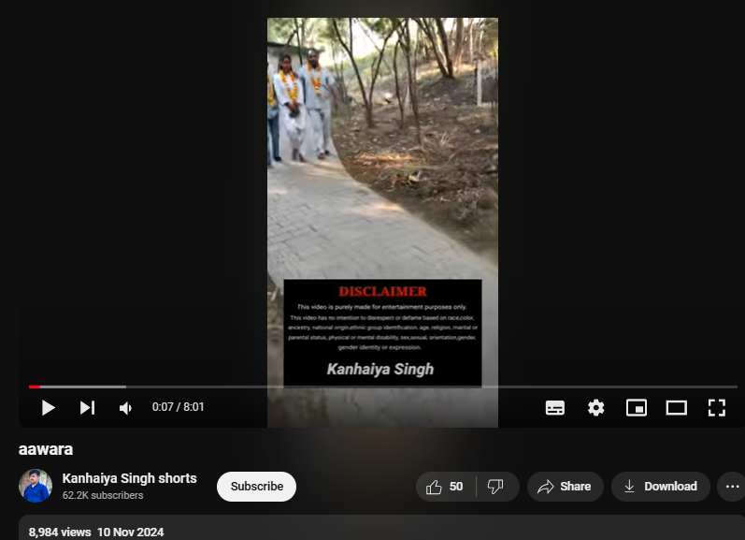Open the Kanhaiya Singh shorts channel avatar
This screenshot has width=745, height=540.
(36, 486)
